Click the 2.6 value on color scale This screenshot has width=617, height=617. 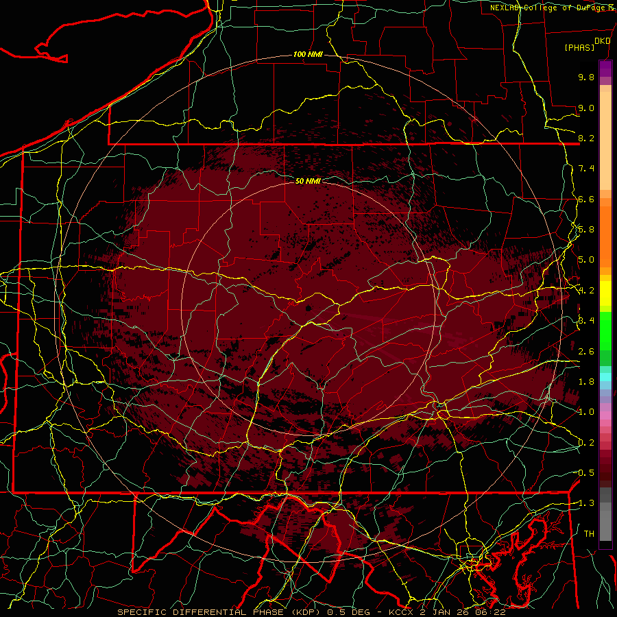pyautogui.click(x=586, y=352)
